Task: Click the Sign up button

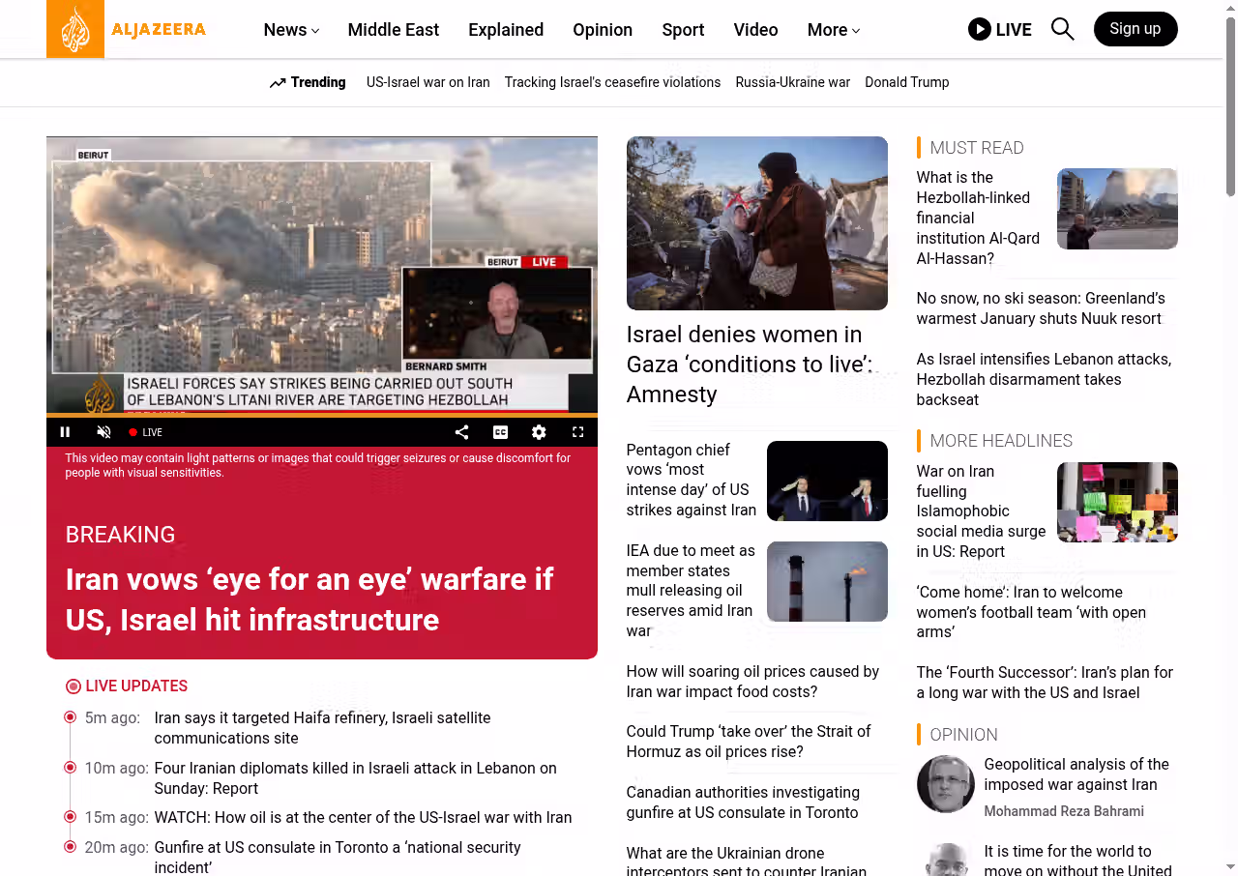Action: tap(1135, 29)
